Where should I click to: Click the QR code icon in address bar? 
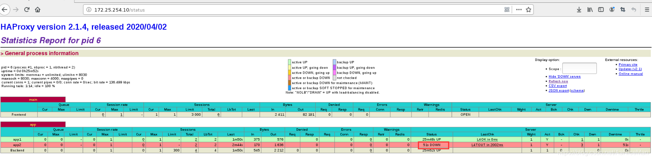coord(507,10)
